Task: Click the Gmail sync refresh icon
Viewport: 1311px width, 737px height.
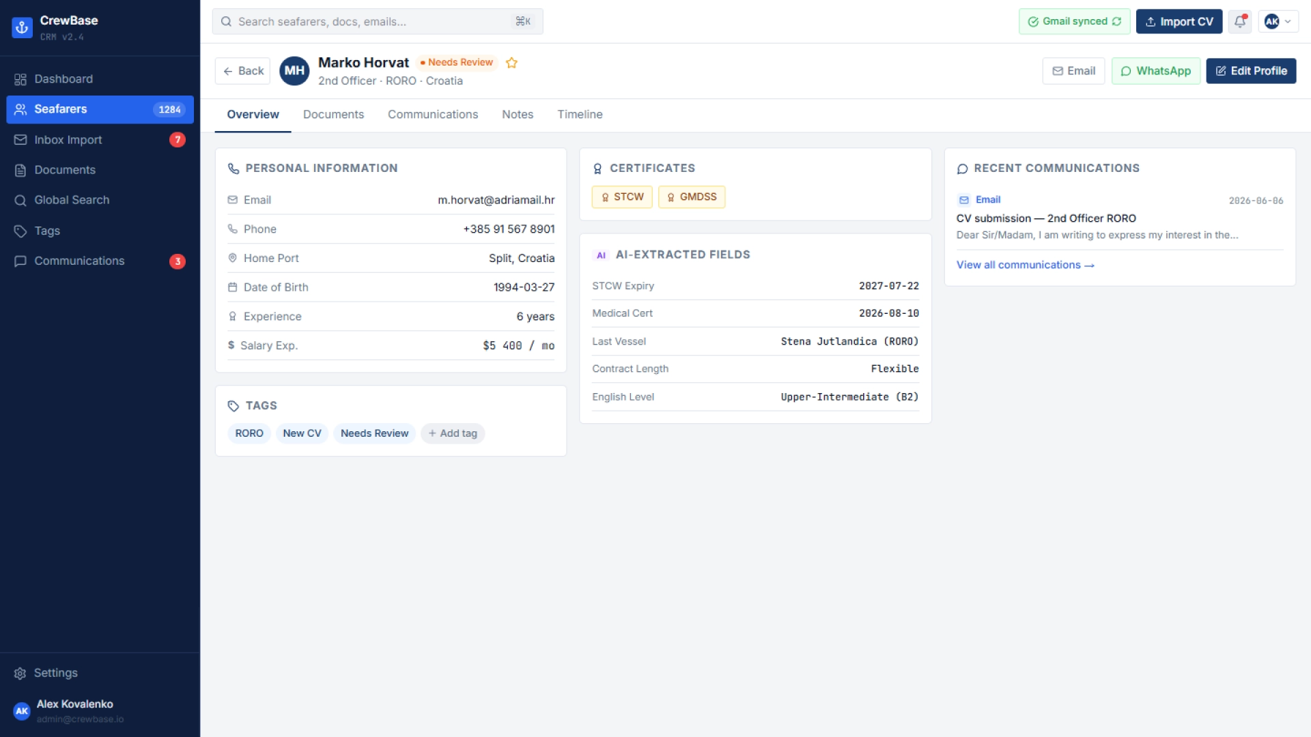Action: pyautogui.click(x=1116, y=22)
